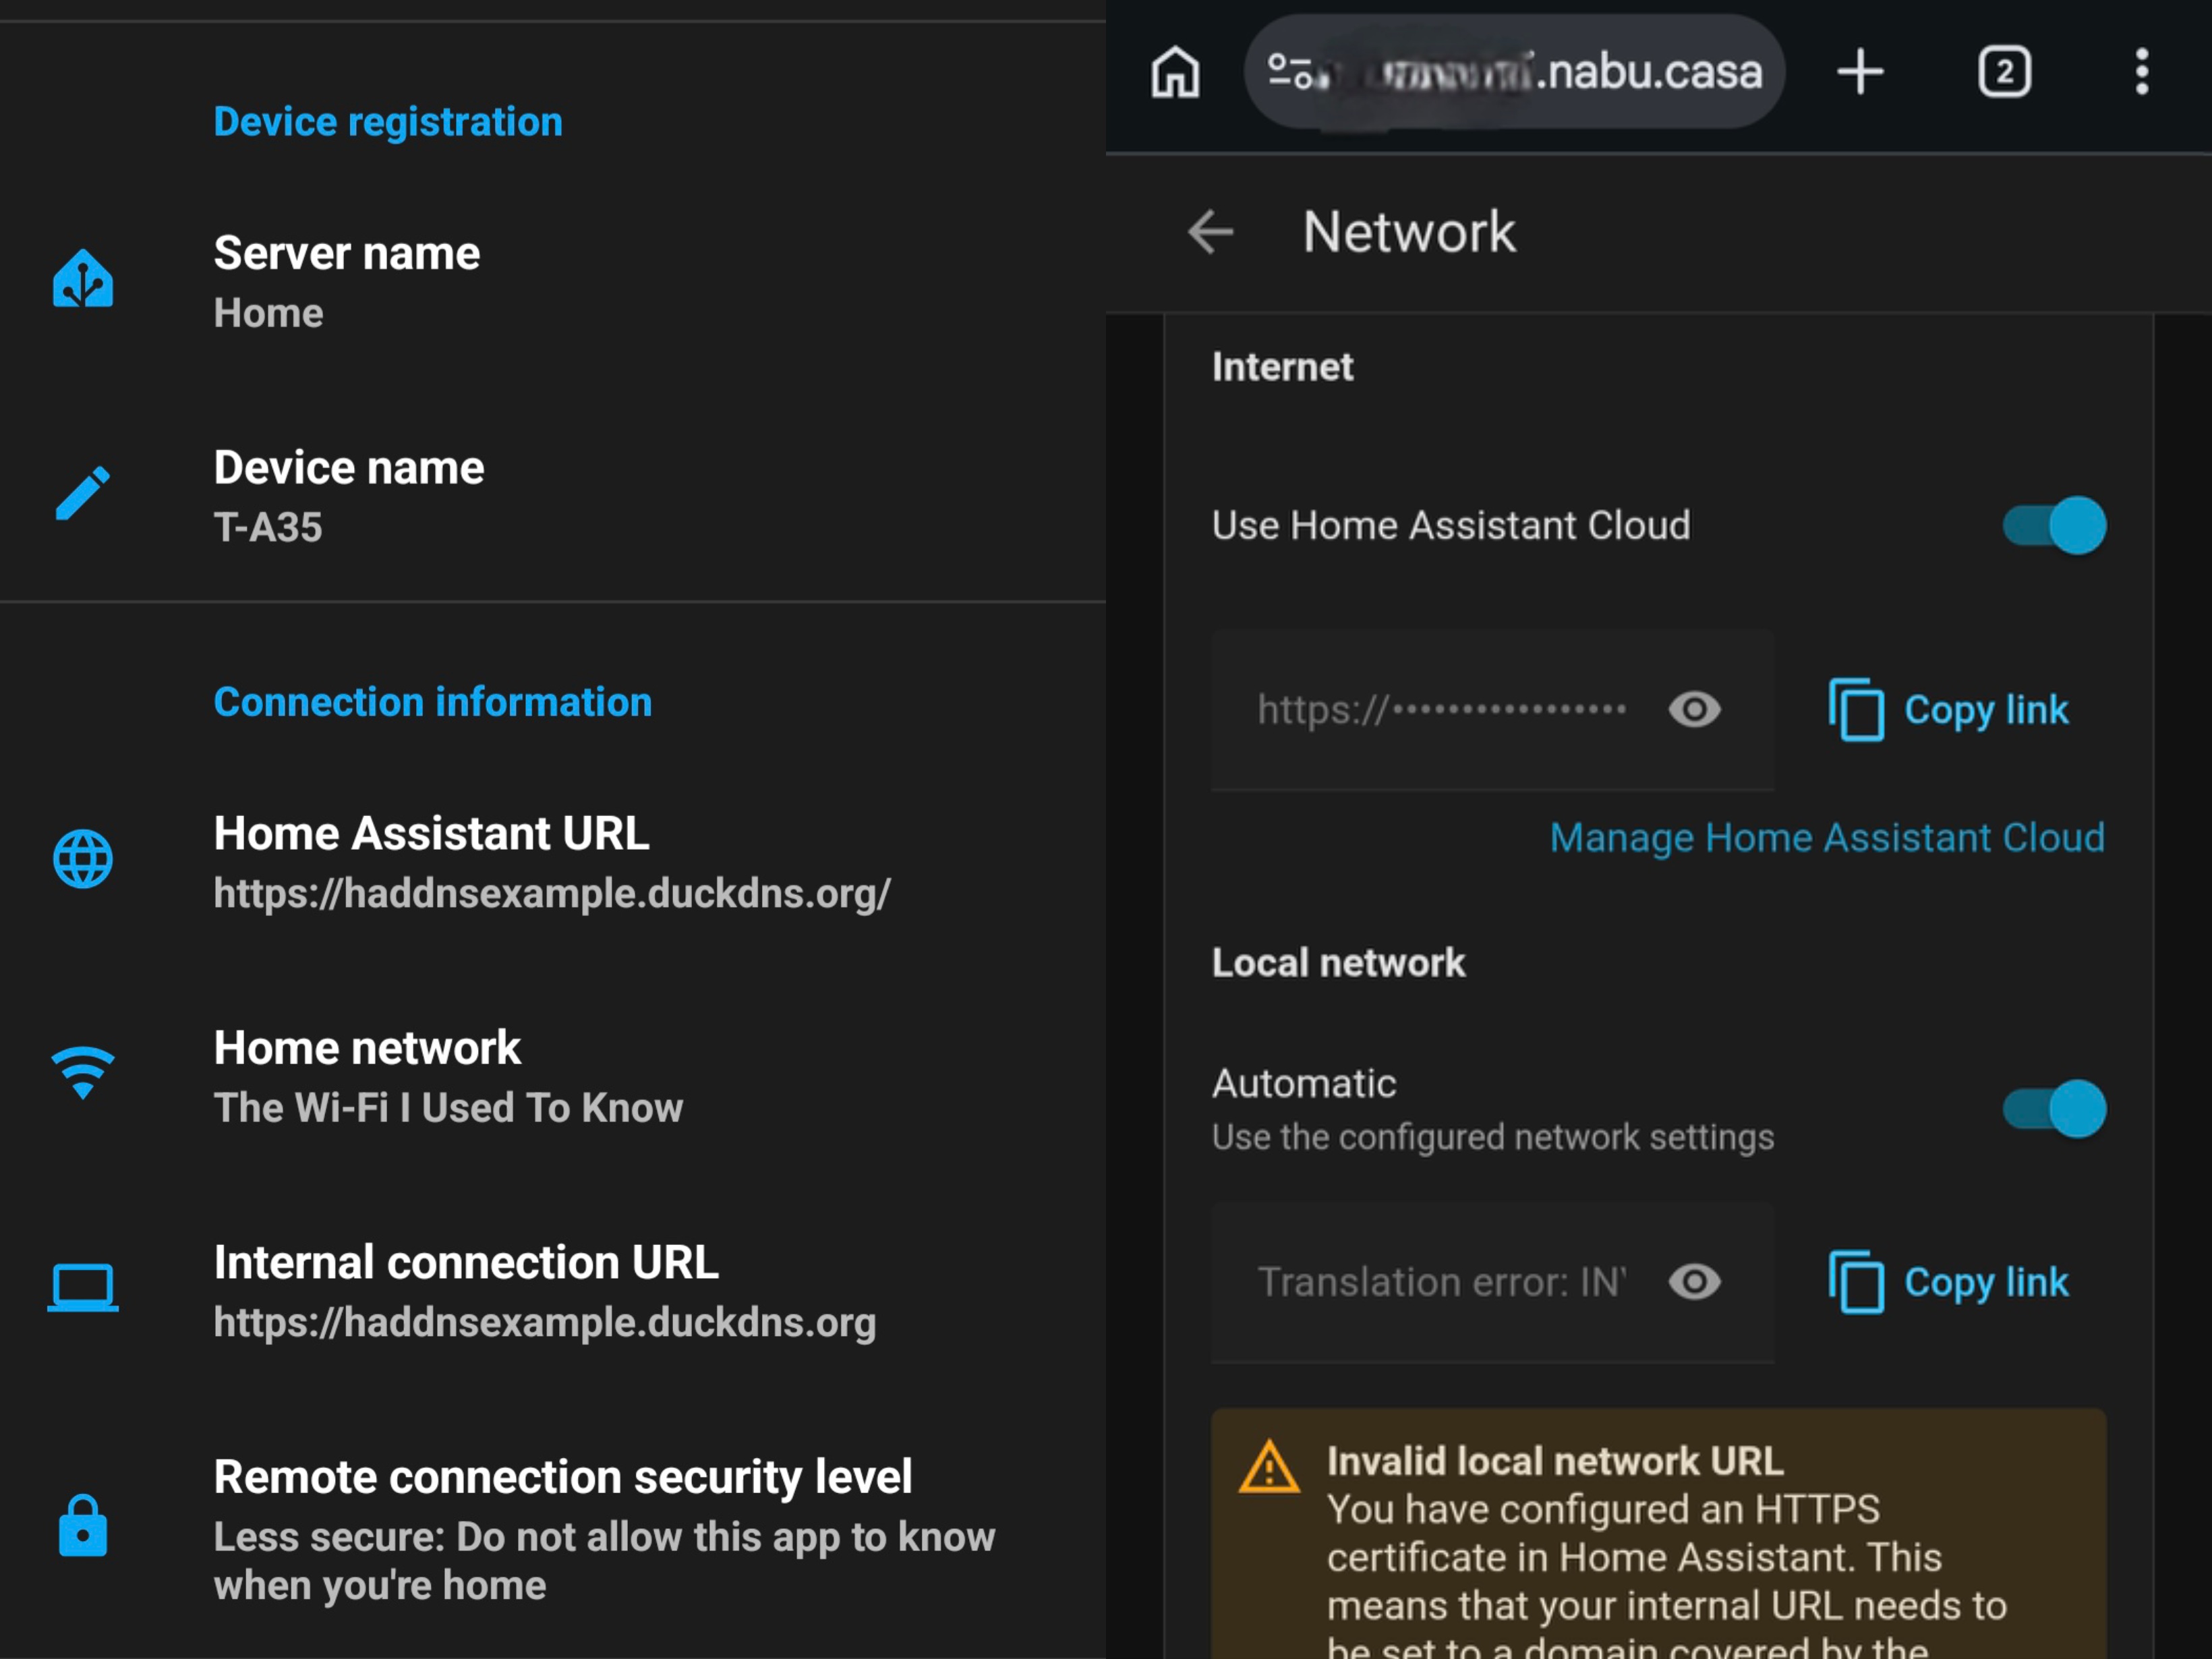Open Manage Home Assistant Cloud link

pos(1826,838)
